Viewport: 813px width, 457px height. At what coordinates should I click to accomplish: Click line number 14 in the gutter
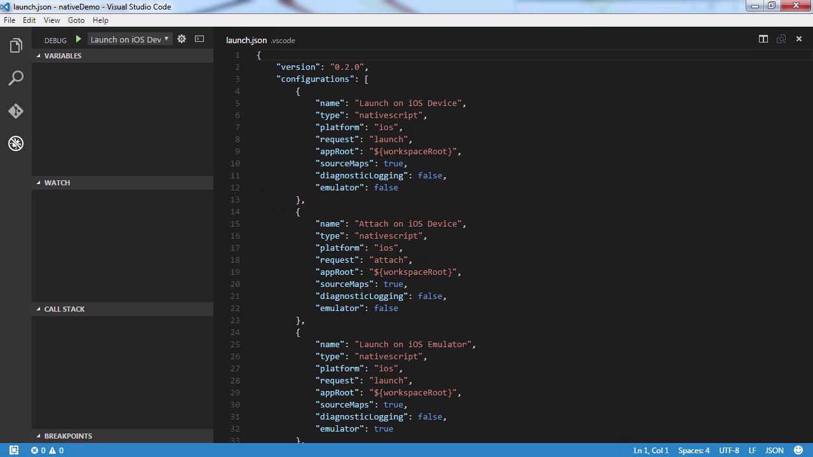235,211
